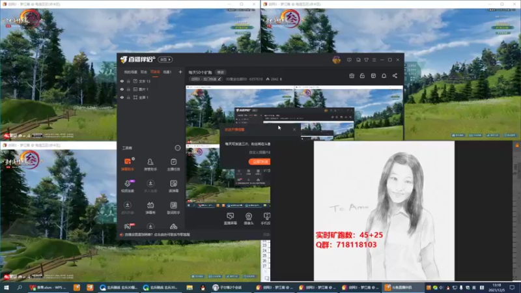Viewport: 521px width, 293px height.
Task: Toggle the lock on 全屏 1 source
Action: click(x=128, y=98)
